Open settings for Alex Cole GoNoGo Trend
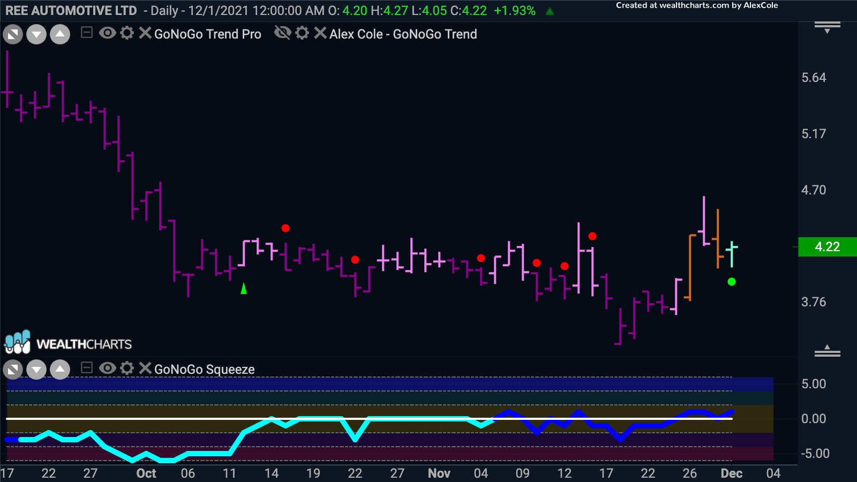 tap(302, 33)
